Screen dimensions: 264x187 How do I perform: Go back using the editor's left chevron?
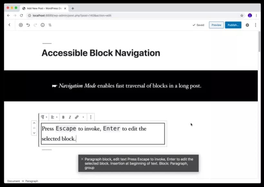[9, 25]
